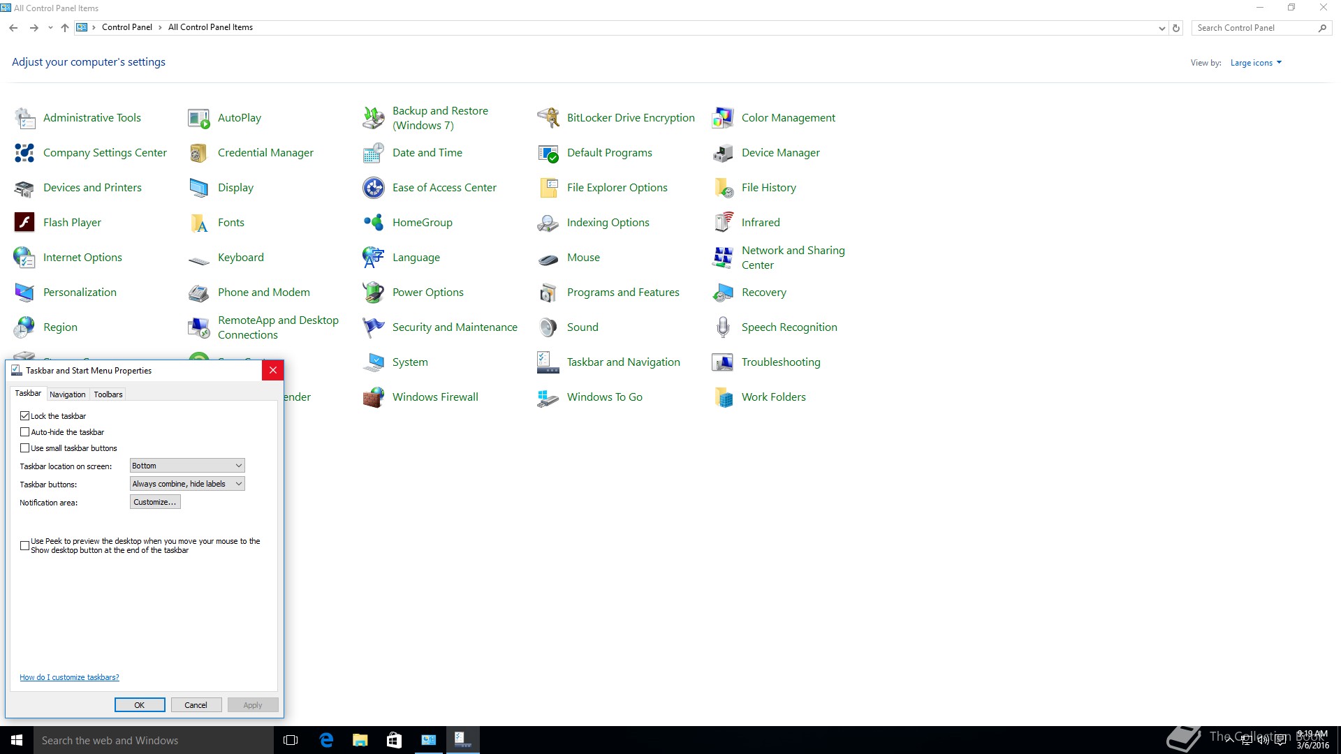The width and height of the screenshot is (1341, 754).
Task: Click Control Panel in the breadcrumb
Action: (127, 27)
